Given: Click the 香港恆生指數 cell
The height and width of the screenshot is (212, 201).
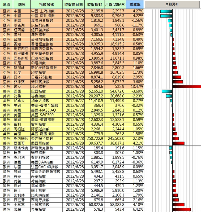Looking at the screenshot, I should (46, 44).
